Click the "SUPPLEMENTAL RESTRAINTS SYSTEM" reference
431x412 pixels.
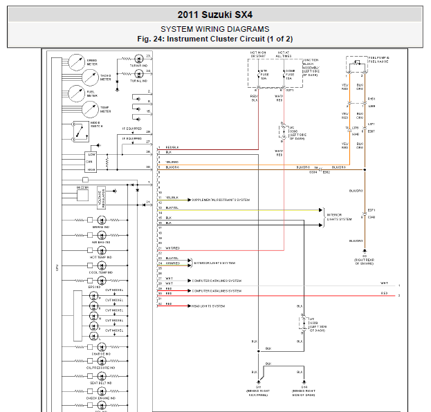click(x=221, y=200)
